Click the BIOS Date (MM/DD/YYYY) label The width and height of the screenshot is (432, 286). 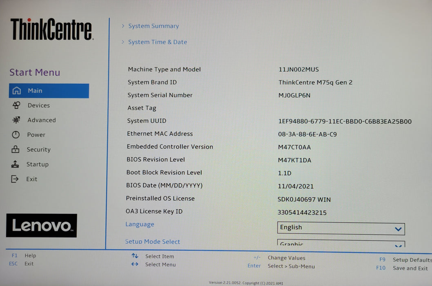(165, 185)
